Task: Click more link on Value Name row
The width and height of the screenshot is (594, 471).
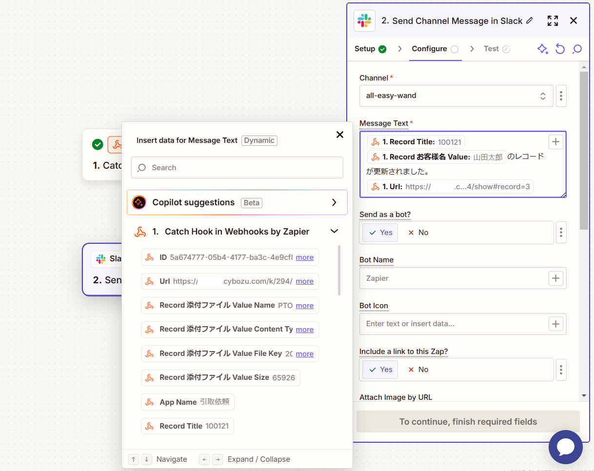Action: coord(305,306)
